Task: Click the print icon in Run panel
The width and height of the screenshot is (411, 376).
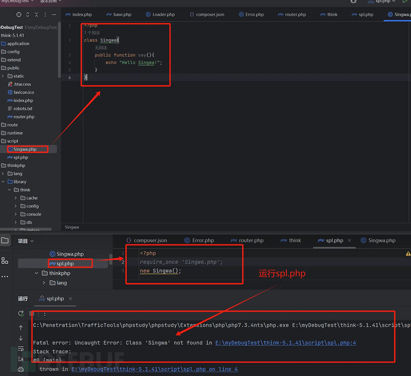Action: [21, 369]
